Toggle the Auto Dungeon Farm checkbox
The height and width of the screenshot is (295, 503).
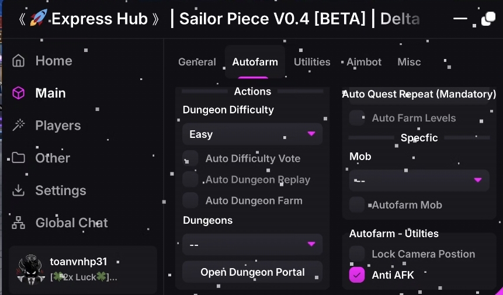190,200
